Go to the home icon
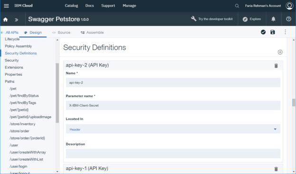The height and width of the screenshot is (174, 296). tap(6, 19)
